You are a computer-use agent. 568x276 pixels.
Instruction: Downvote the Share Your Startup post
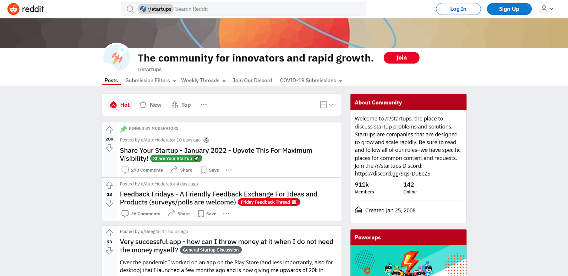point(109,148)
